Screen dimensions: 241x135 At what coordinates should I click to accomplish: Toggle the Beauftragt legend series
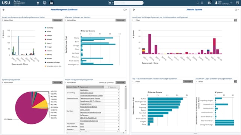[x=49, y=28]
